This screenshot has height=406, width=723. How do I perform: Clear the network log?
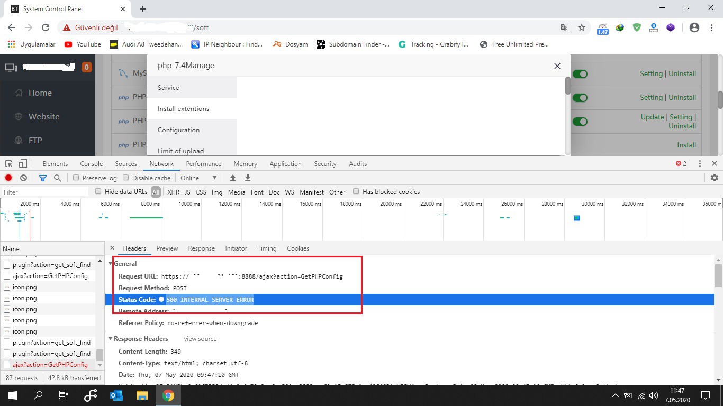click(23, 178)
